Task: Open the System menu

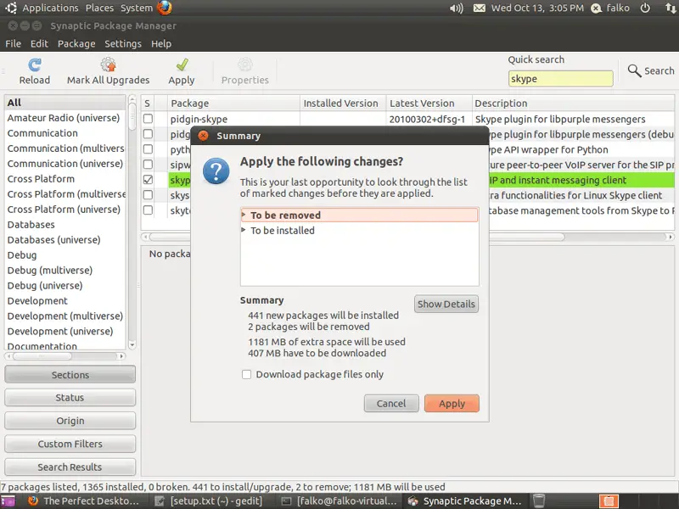Action: [137, 8]
